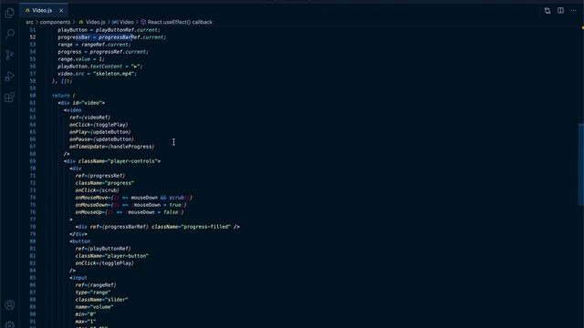Click the text "skeleton.mp4" on line 57

[113, 74]
